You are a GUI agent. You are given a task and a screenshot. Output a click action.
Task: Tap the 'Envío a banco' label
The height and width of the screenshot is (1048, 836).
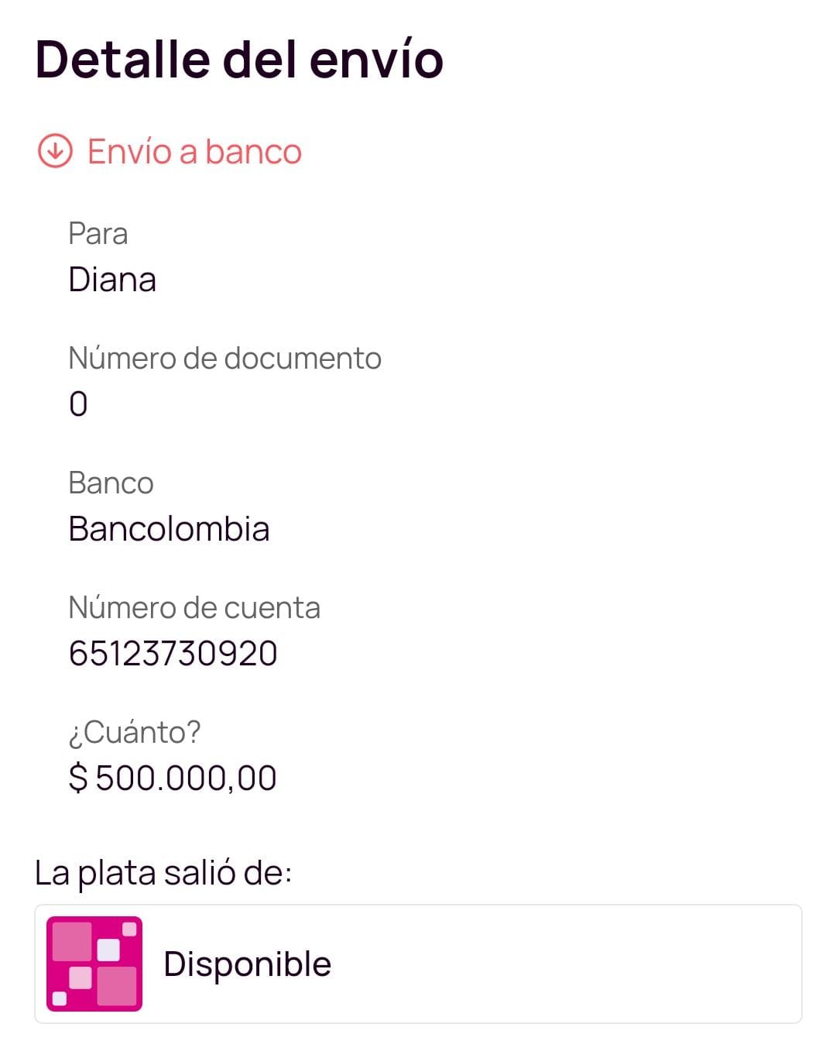194,152
